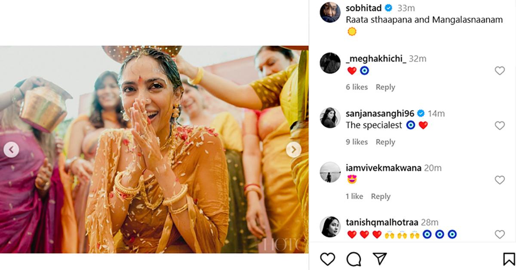The height and width of the screenshot is (270, 516).
Task: Like iamvivekmakwana's comment
Action: tap(499, 180)
